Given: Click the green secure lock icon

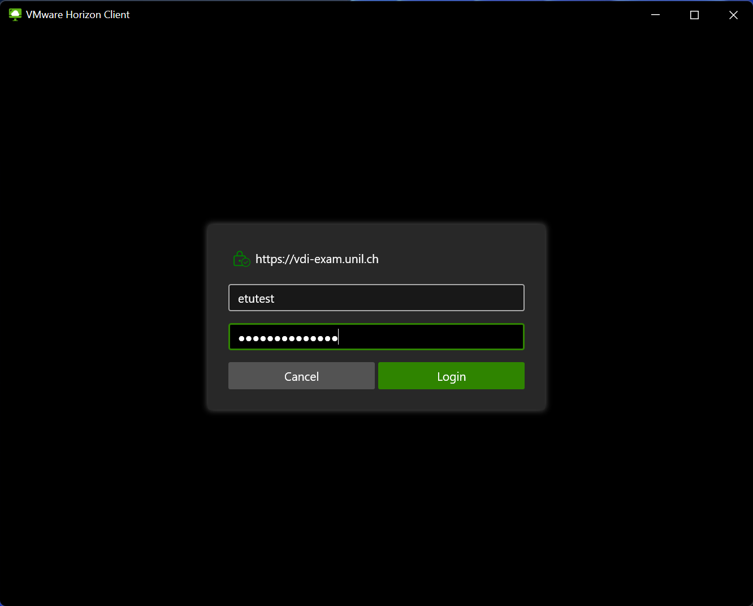Looking at the screenshot, I should pos(241,259).
